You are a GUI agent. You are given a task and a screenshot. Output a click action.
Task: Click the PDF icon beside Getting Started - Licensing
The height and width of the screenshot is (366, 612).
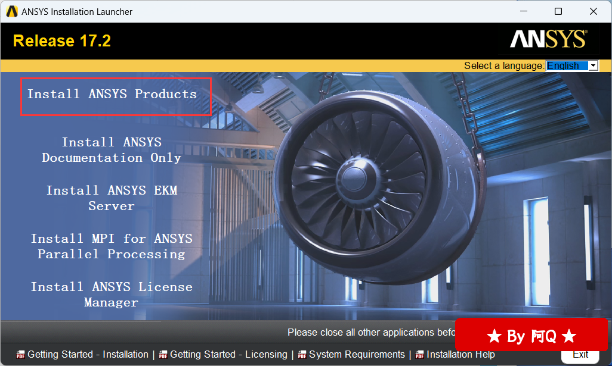pos(163,355)
